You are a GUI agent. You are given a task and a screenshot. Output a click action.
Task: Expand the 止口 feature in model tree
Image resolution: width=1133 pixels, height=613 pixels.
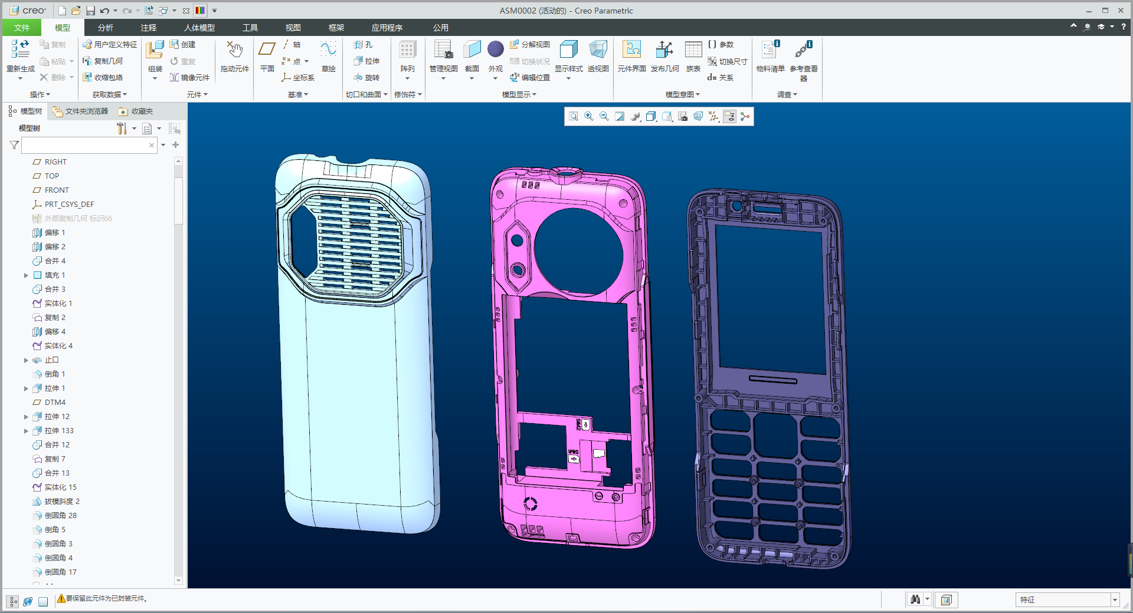[26, 360]
